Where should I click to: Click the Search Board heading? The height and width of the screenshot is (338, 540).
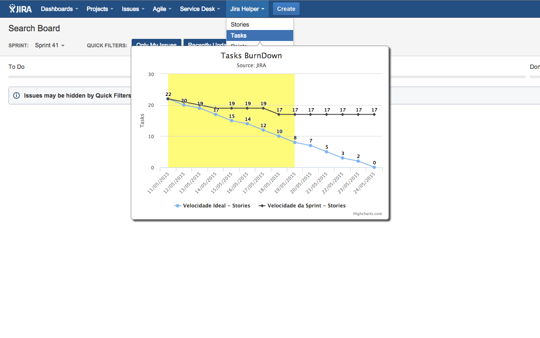click(34, 28)
